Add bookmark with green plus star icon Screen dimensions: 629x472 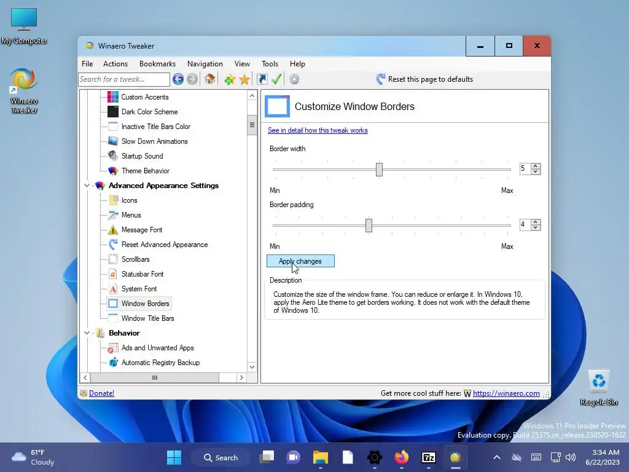[x=230, y=79]
